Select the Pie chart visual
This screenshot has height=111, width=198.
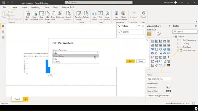tap(161, 49)
